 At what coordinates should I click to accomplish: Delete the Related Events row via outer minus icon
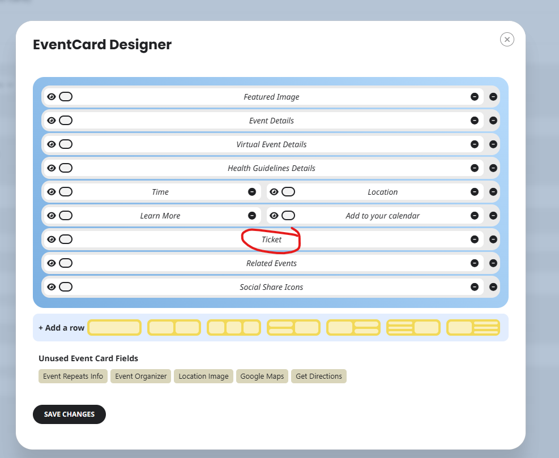coord(493,263)
